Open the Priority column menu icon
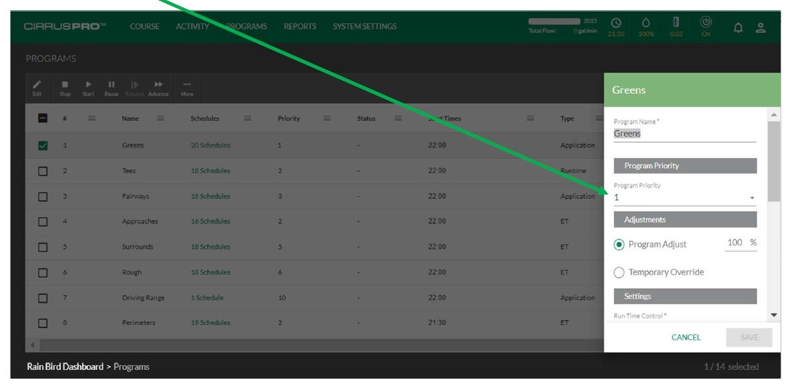 (326, 118)
